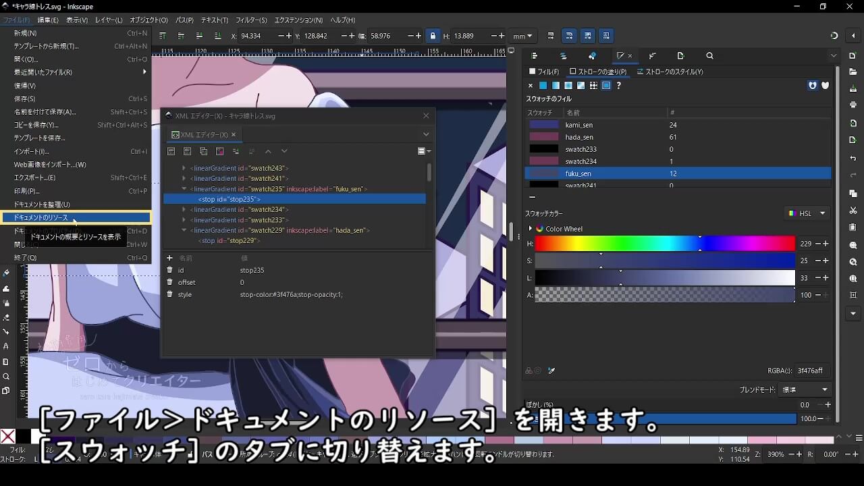Viewport: 864px width, 486px height.
Task: Collapse linearGradient swatch235 node
Action: pos(184,189)
